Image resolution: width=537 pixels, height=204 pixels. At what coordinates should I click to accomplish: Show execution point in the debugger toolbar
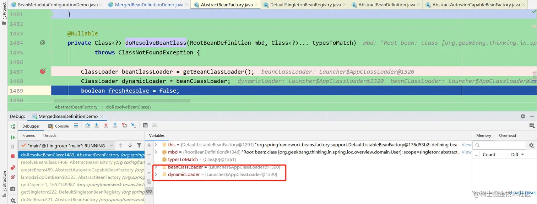coord(76,125)
